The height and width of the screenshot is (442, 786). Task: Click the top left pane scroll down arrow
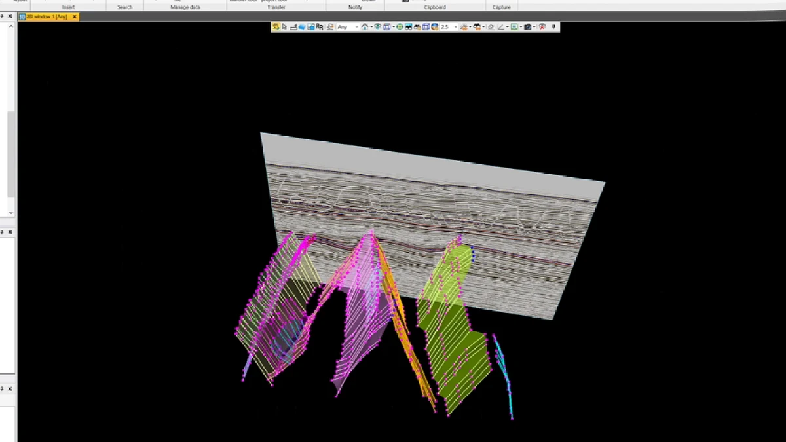[11, 213]
